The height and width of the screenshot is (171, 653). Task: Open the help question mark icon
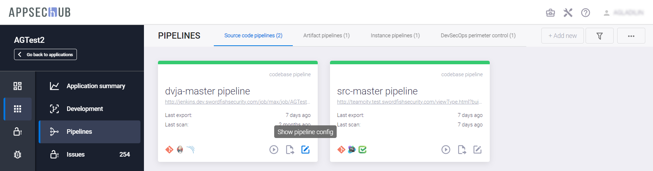pos(585,13)
